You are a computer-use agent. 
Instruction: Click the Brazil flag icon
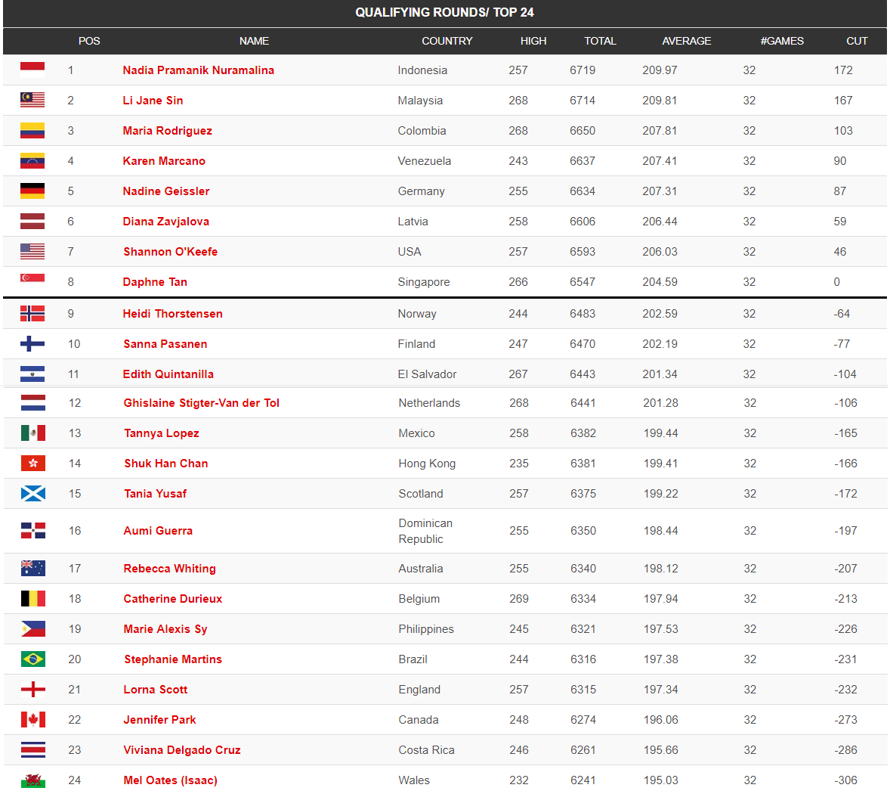pos(33,659)
